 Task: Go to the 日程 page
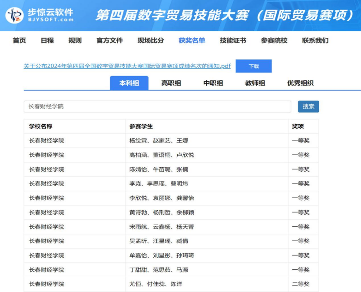click(x=47, y=40)
